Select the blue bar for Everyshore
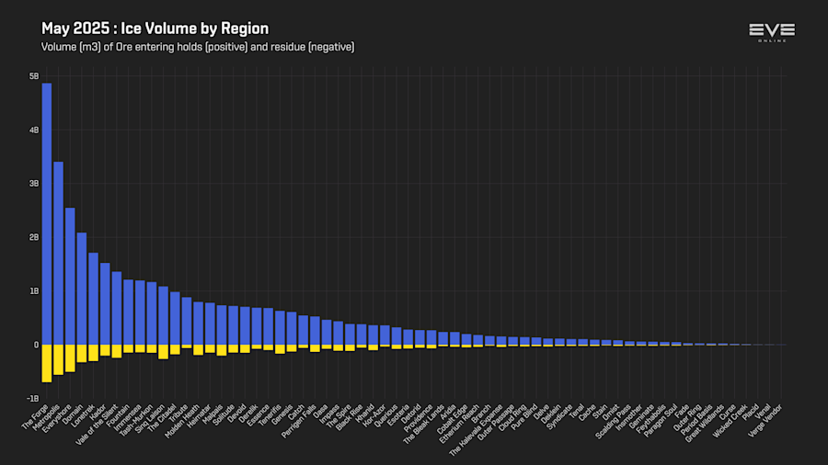The height and width of the screenshot is (465, 828). [70, 277]
